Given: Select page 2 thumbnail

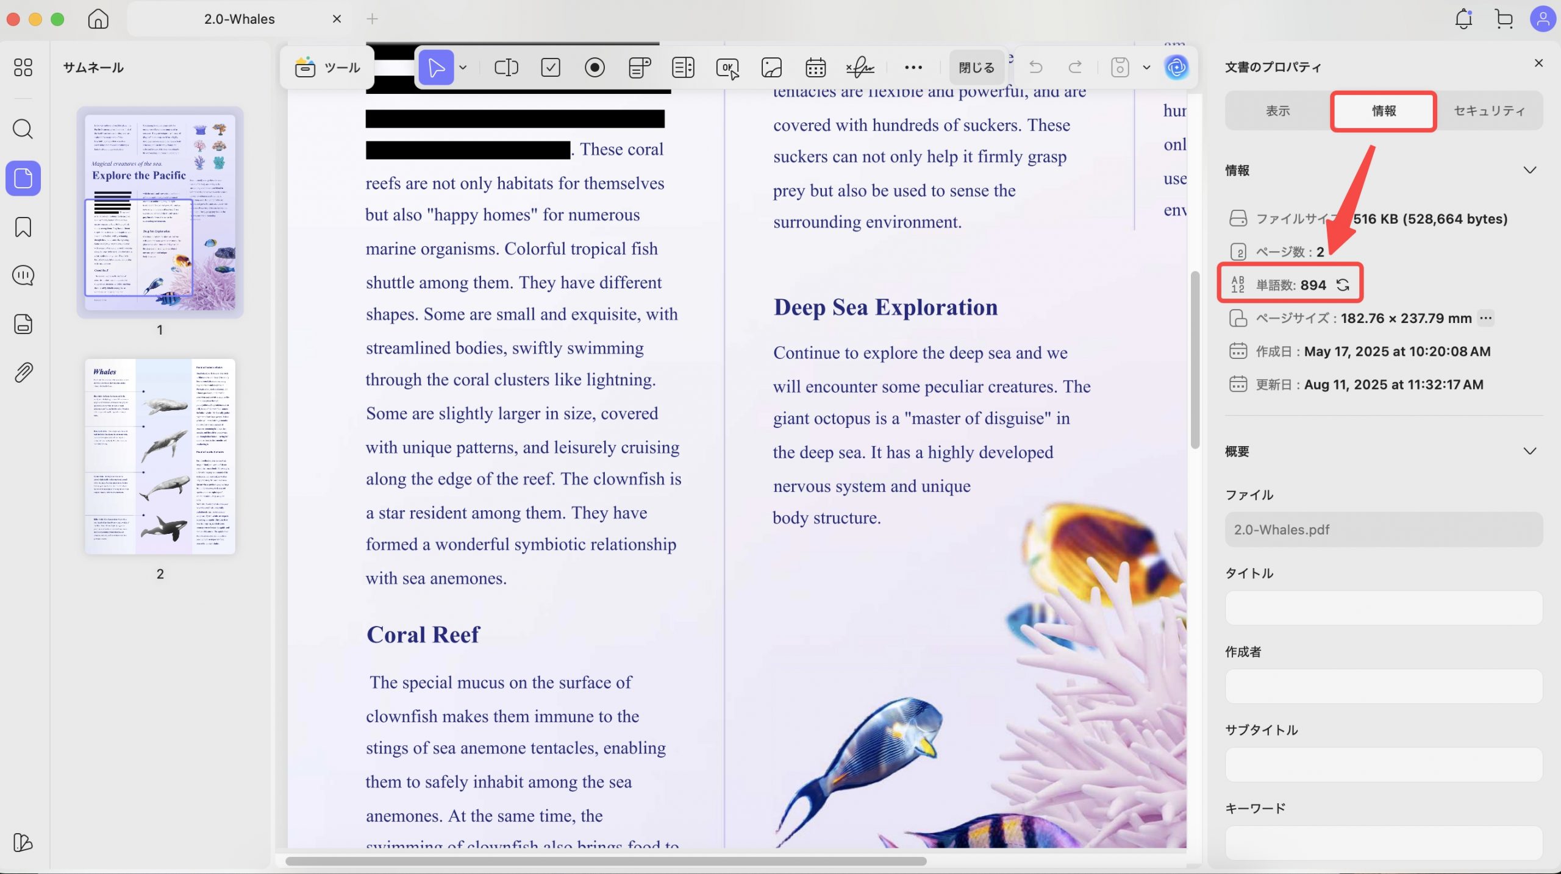Looking at the screenshot, I should [x=160, y=457].
